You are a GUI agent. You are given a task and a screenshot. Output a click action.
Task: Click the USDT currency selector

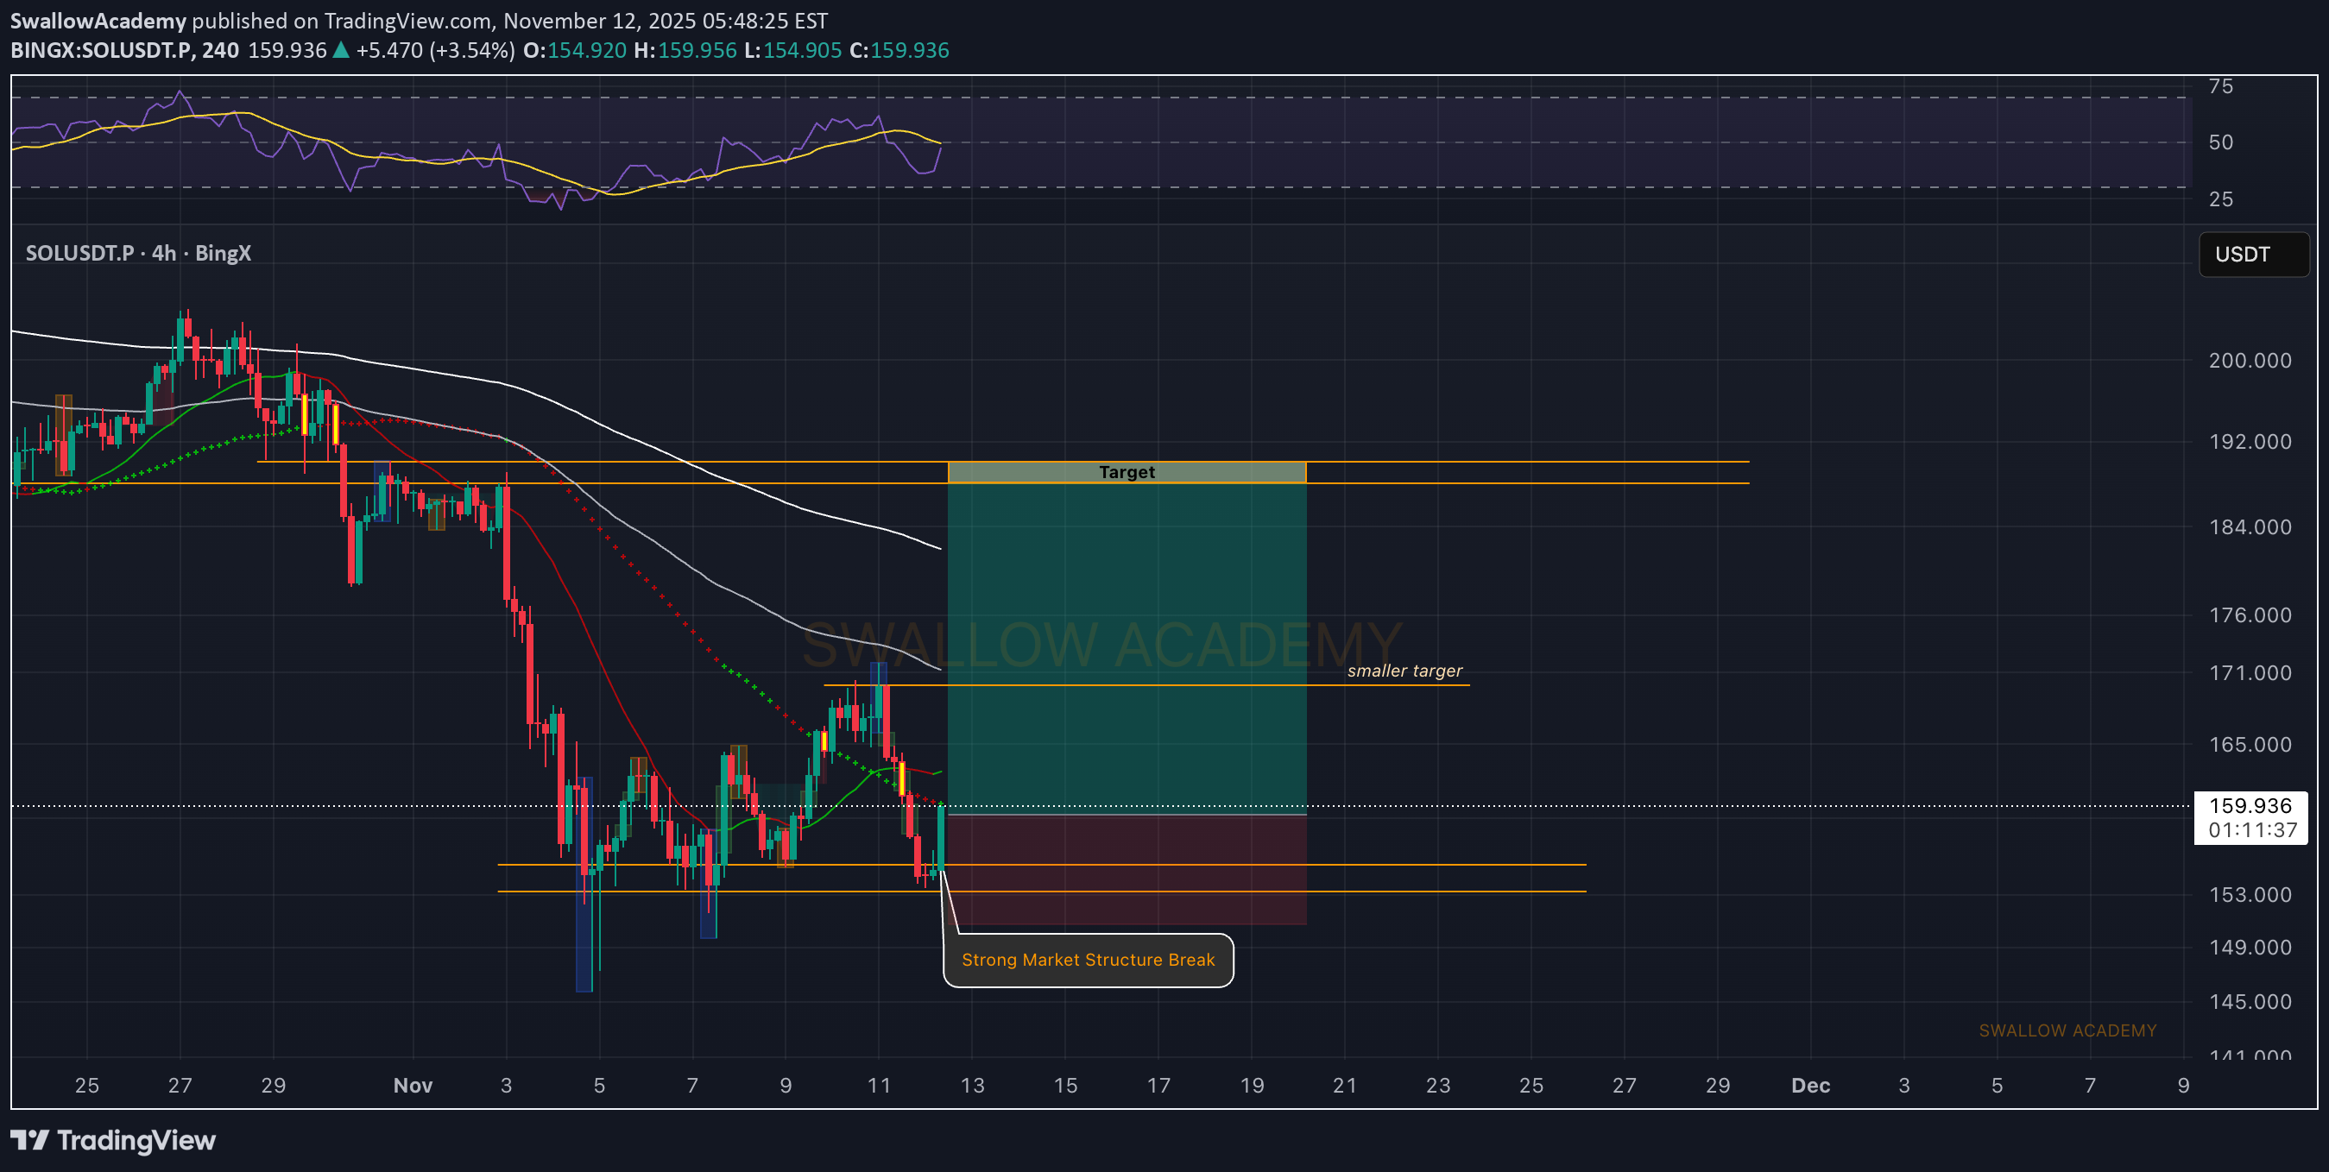coord(2252,255)
